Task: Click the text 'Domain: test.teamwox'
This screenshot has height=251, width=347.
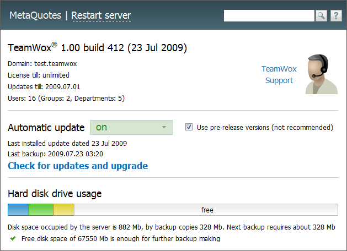Action: tap(42, 64)
